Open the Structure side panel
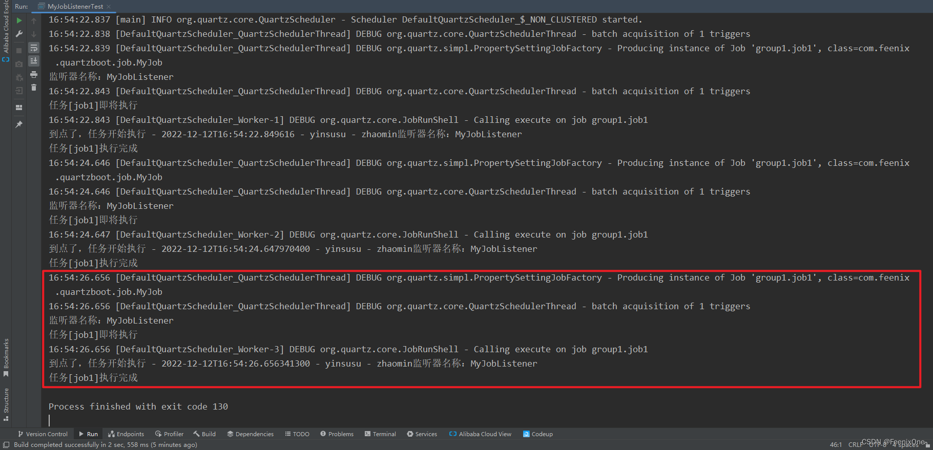933x450 pixels. pyautogui.click(x=6, y=404)
